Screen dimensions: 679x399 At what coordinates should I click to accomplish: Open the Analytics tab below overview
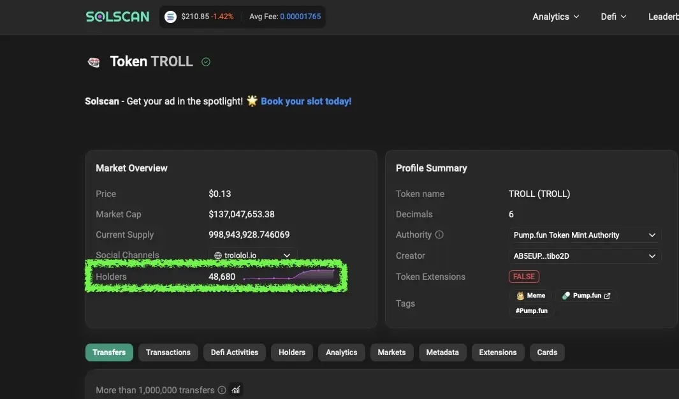[342, 352]
